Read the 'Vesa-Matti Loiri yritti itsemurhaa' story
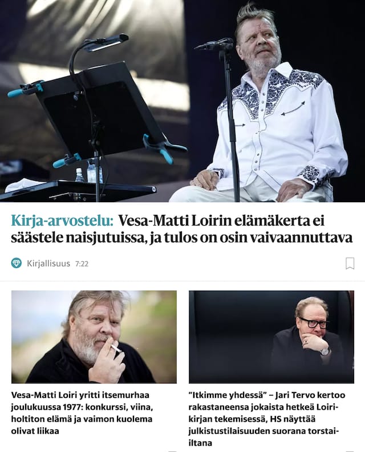 pos(82,413)
